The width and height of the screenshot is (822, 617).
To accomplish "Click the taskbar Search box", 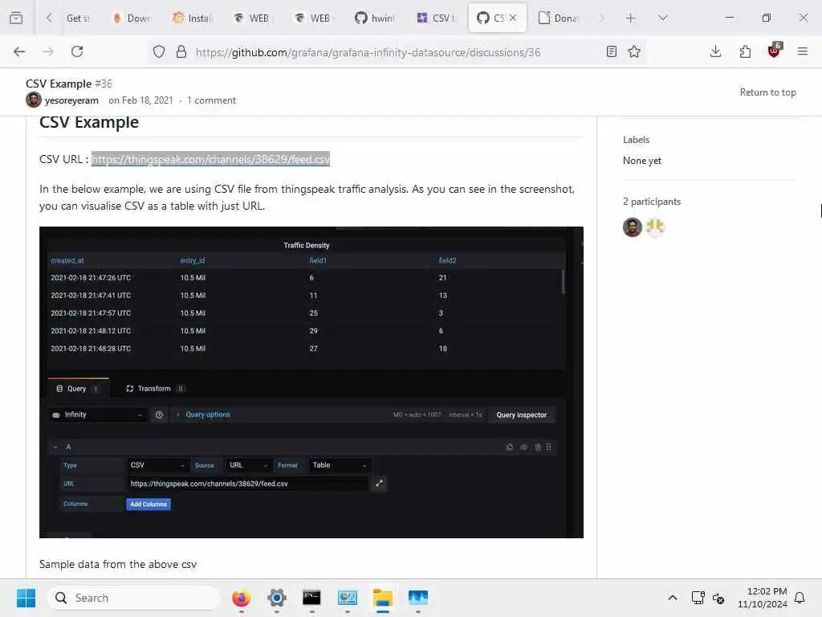I will click(134, 598).
